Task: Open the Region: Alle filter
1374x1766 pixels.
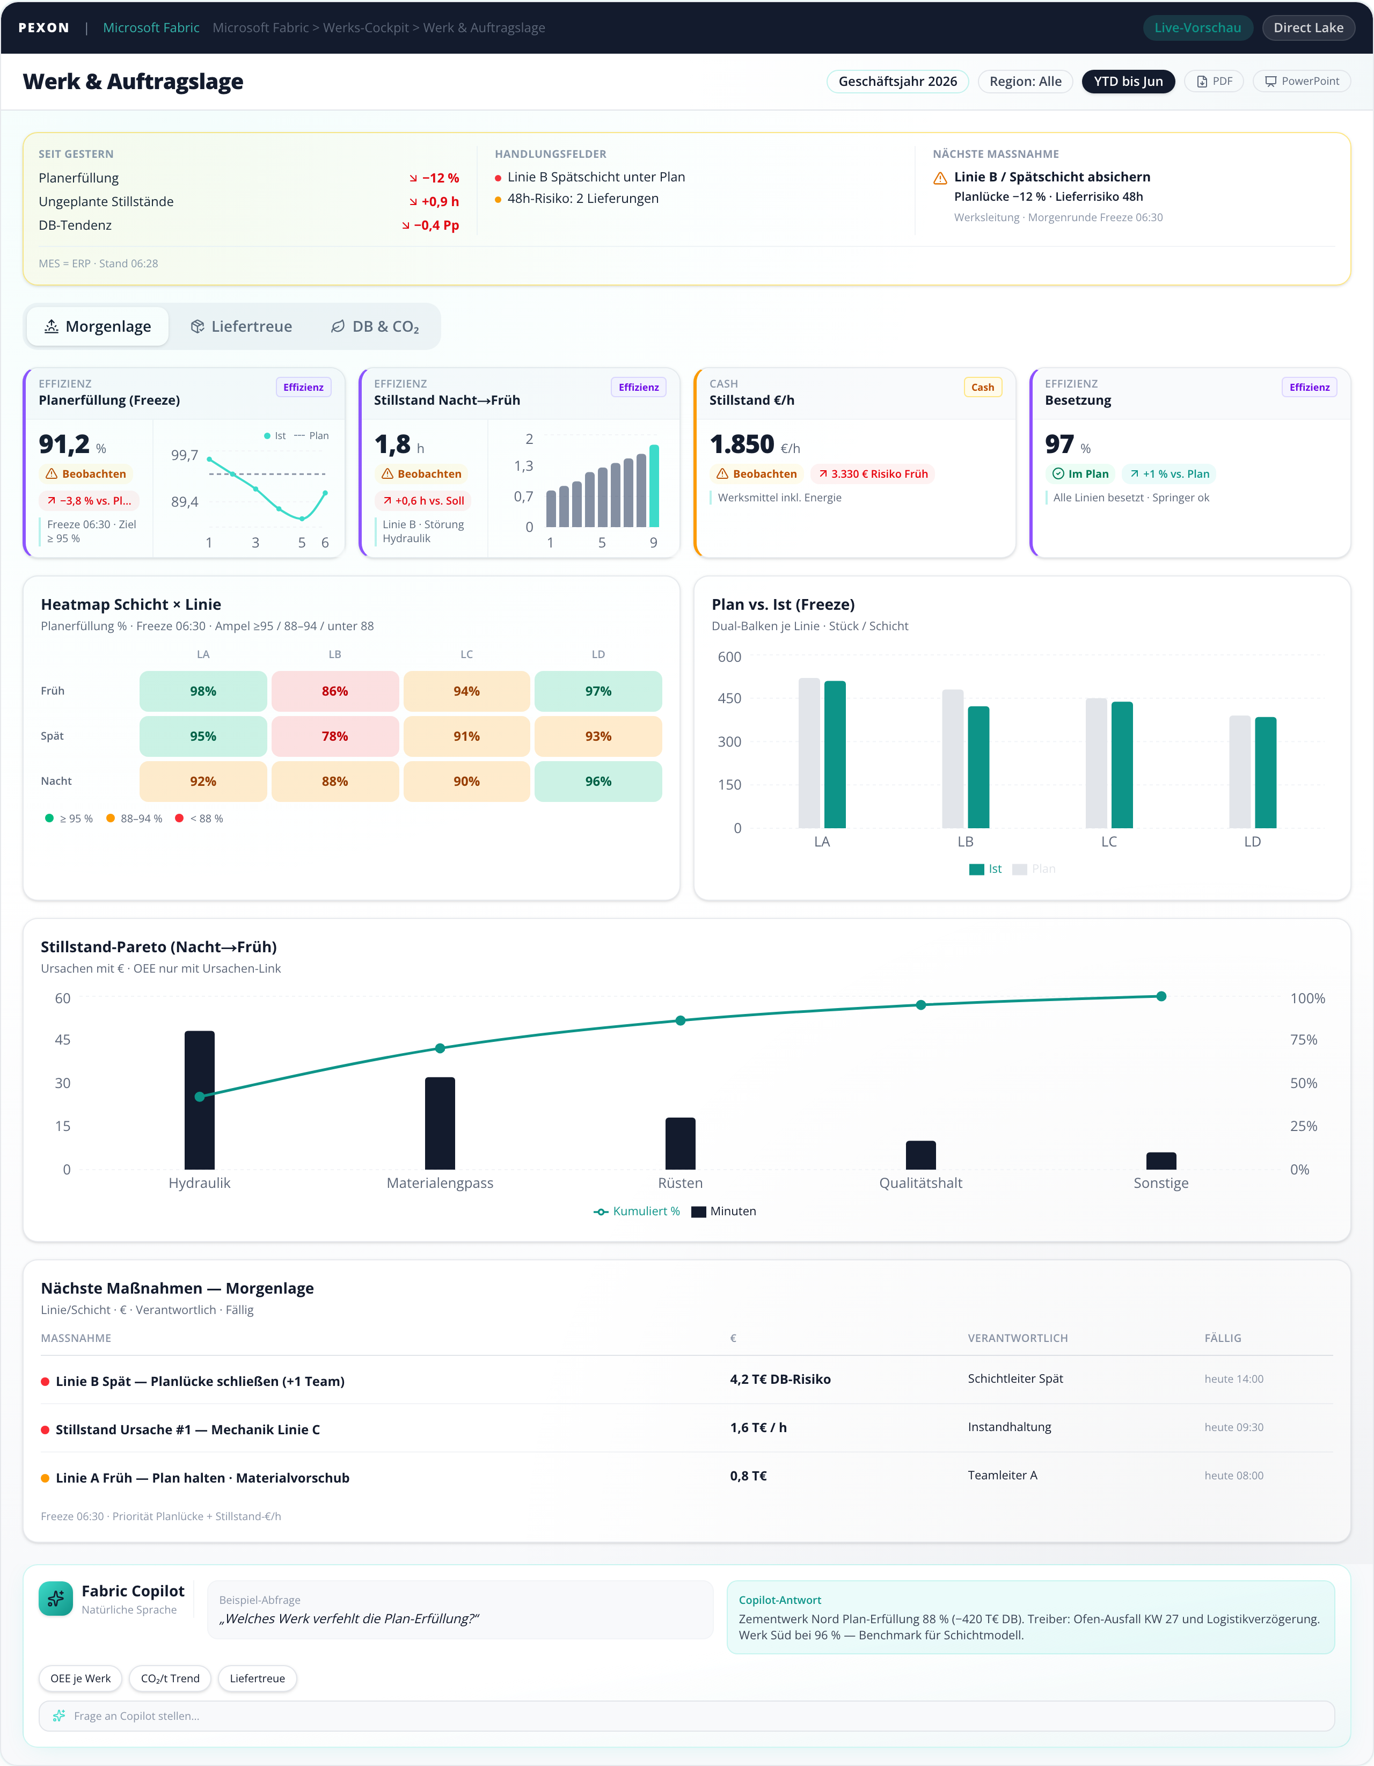Action: click(x=1026, y=82)
